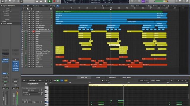190x106 pixels.
Task: Expand the More section in region inspector
Action: [2, 21]
